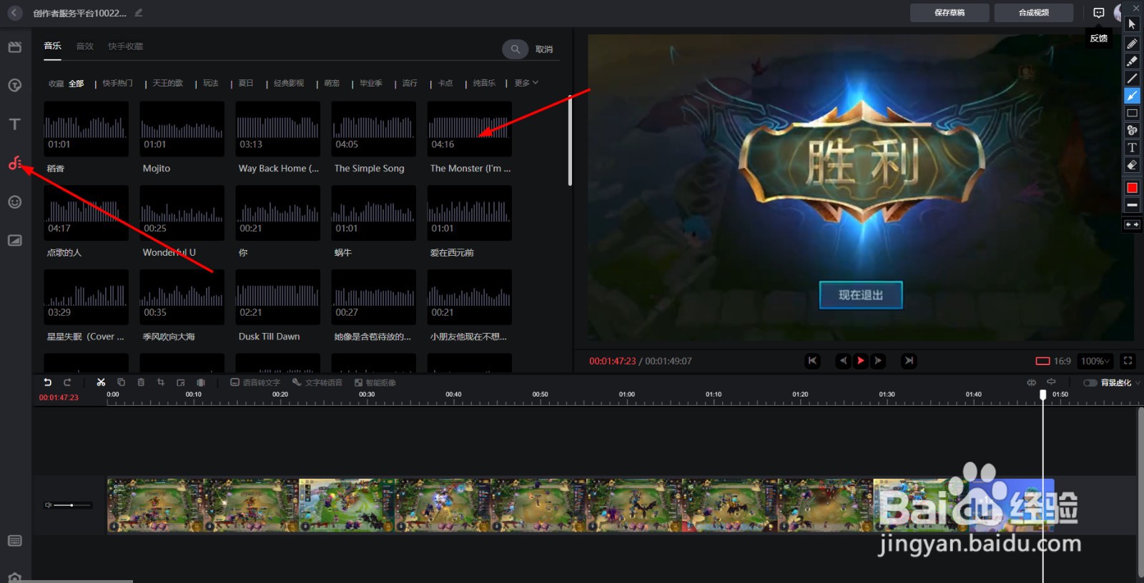Viewport: 1144px width, 583px height.
Task: Jump to the start of the video
Action: [812, 361]
